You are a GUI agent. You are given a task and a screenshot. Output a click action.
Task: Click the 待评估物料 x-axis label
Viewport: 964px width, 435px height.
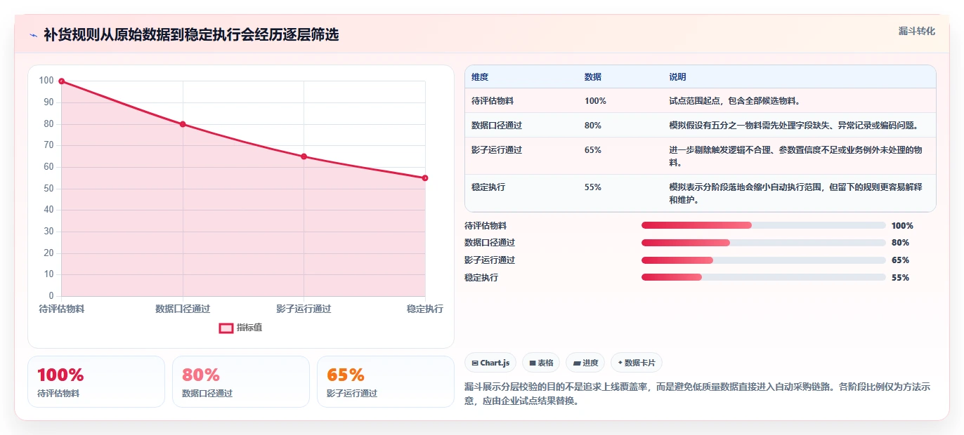62,309
